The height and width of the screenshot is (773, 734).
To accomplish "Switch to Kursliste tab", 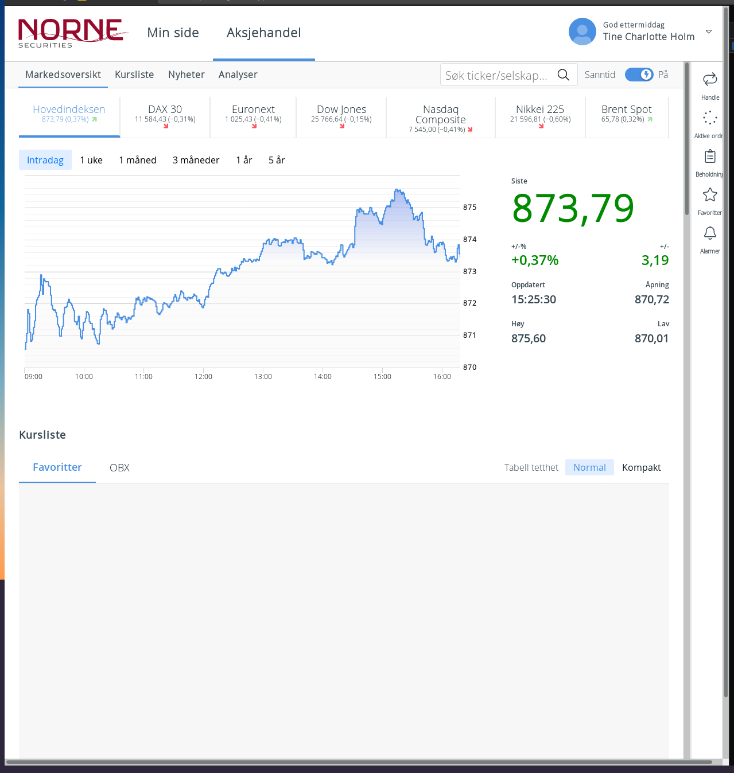I will click(134, 75).
